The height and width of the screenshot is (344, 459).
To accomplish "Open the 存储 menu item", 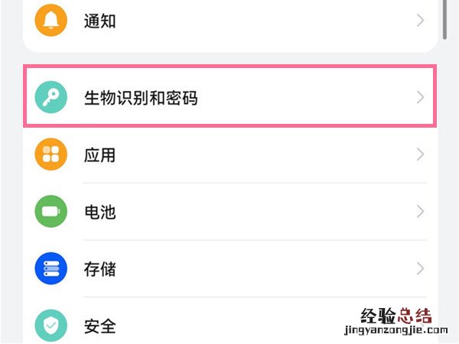I will point(99,269).
